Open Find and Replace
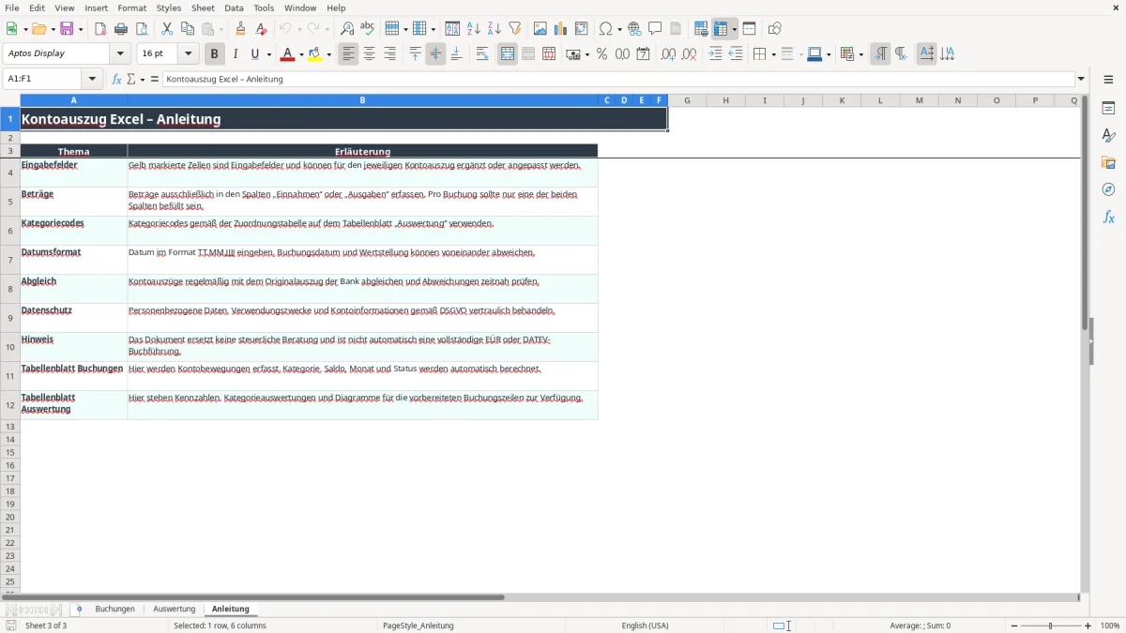 [347, 29]
